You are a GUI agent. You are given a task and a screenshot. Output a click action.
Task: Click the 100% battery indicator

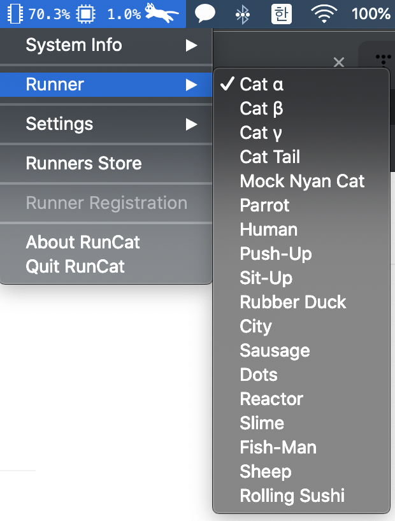[x=371, y=14]
